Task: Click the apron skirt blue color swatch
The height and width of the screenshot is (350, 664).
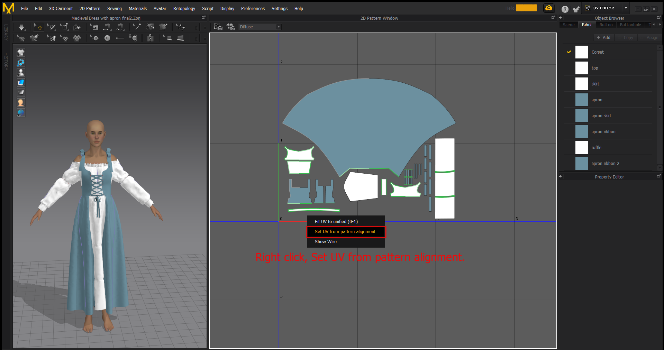Action: click(x=582, y=116)
